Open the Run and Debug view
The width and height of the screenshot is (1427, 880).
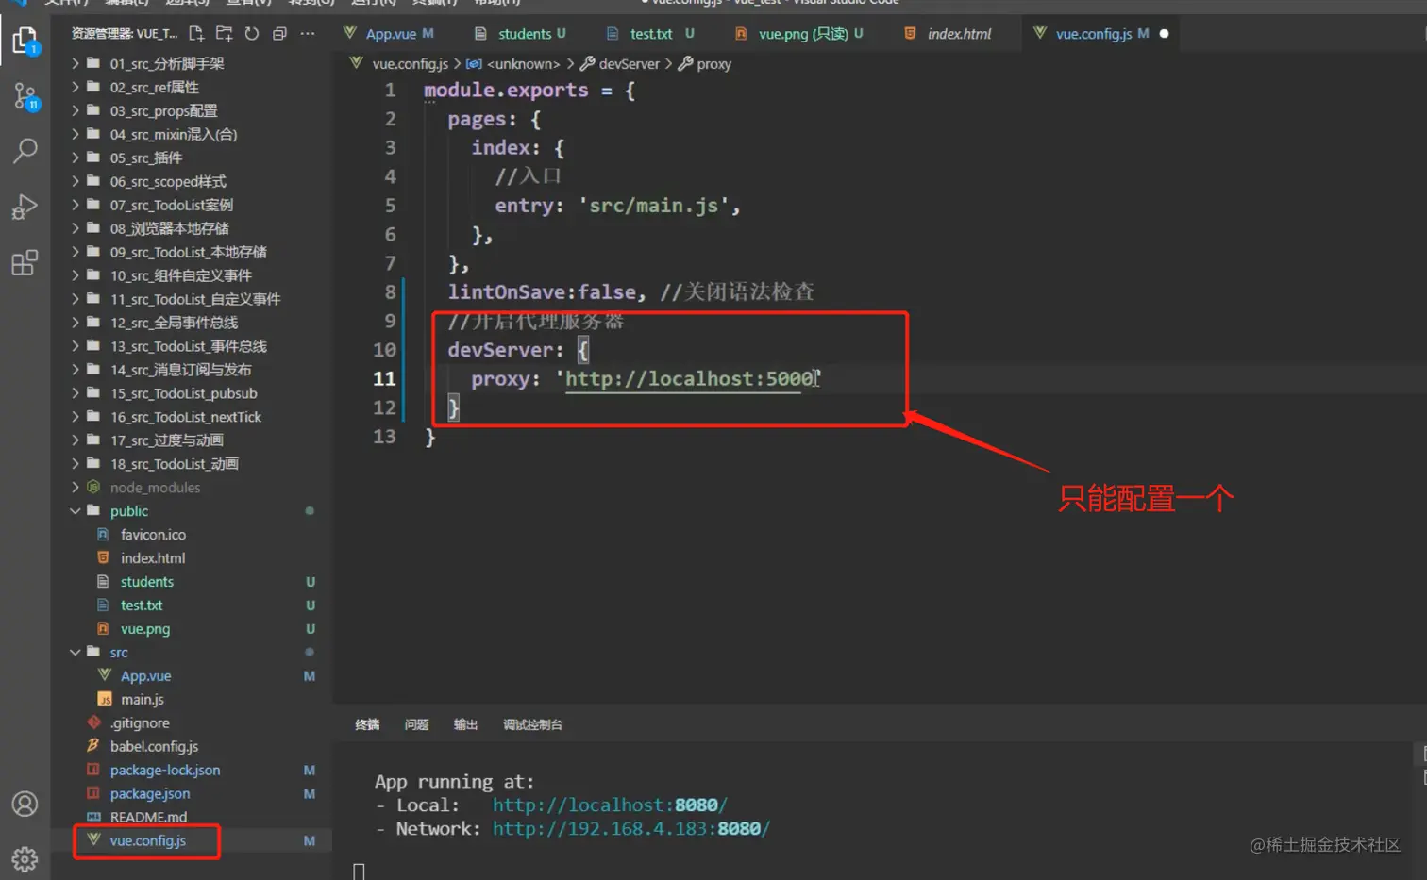tap(25, 207)
